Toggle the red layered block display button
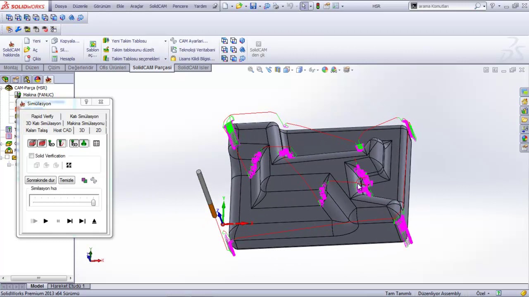The image size is (529, 297). (42, 143)
